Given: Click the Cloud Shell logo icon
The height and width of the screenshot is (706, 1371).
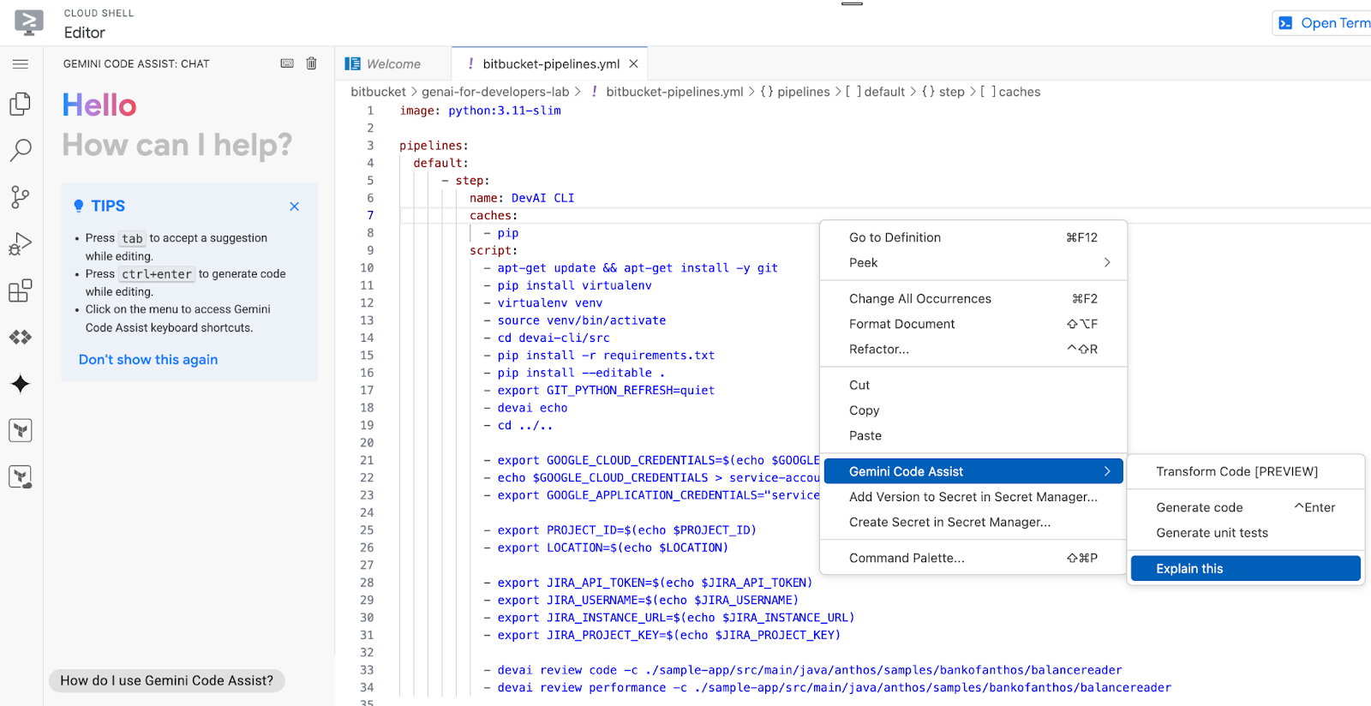Looking at the screenshot, I should (29, 22).
